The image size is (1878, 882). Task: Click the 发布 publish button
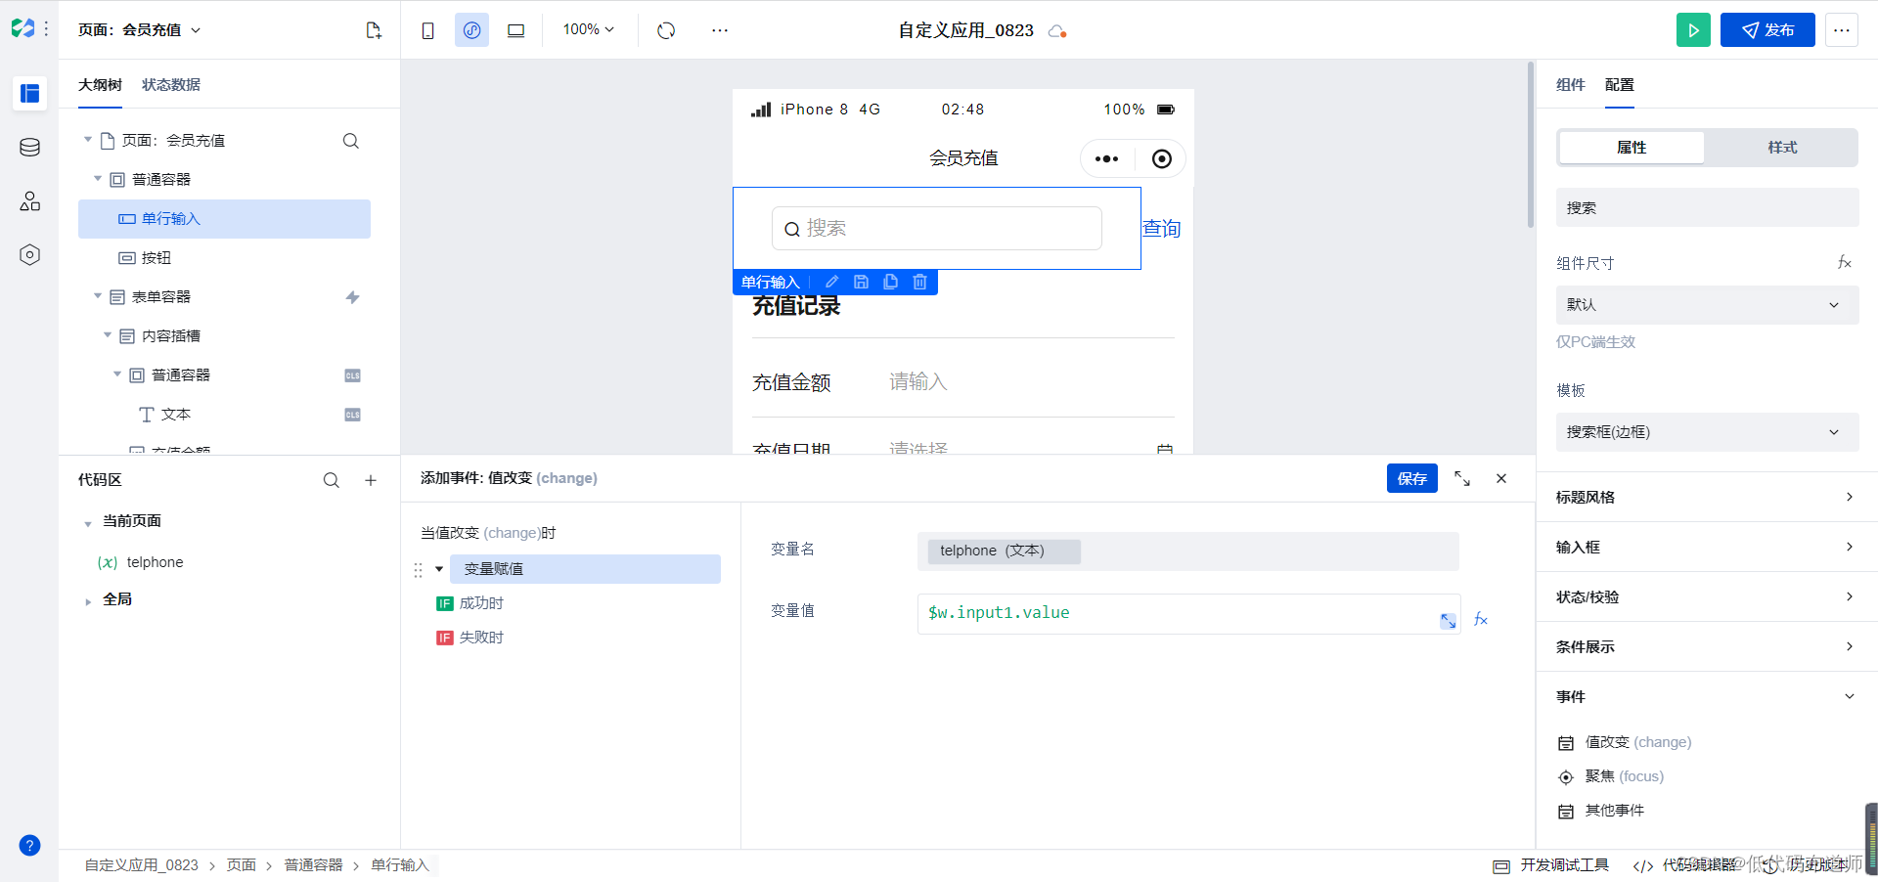click(x=1767, y=30)
